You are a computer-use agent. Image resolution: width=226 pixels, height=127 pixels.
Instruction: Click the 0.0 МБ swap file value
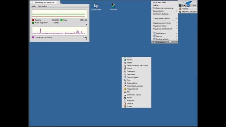[56, 23]
